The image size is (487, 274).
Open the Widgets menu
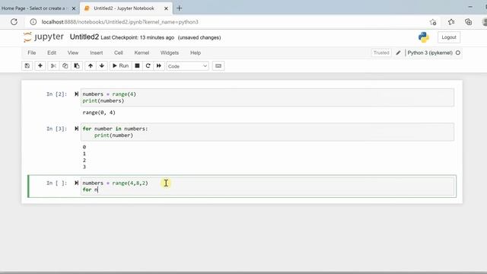[169, 53]
